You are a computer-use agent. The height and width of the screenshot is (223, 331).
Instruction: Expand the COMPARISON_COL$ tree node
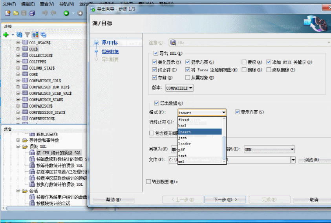point(18,80)
